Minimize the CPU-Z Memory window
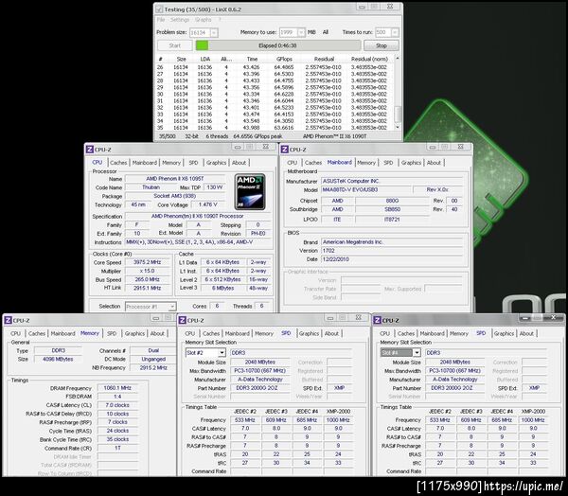Screen dimensions: 568x496 (x=156, y=318)
